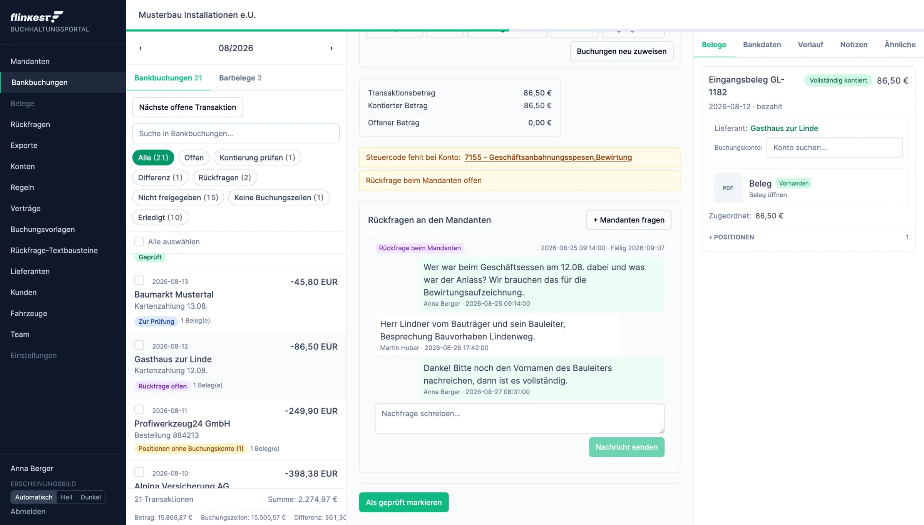Select Profiwerkzeug24 GmbH transaction checkbox
The image size is (924, 525).
[139, 410]
